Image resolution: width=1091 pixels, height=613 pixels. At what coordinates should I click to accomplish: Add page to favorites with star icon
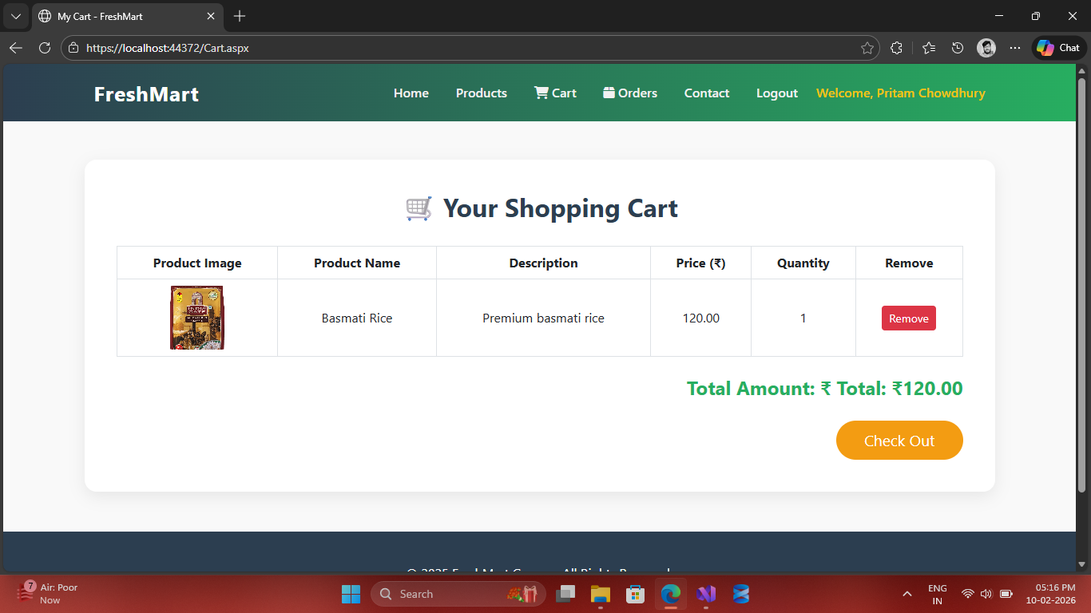click(867, 48)
